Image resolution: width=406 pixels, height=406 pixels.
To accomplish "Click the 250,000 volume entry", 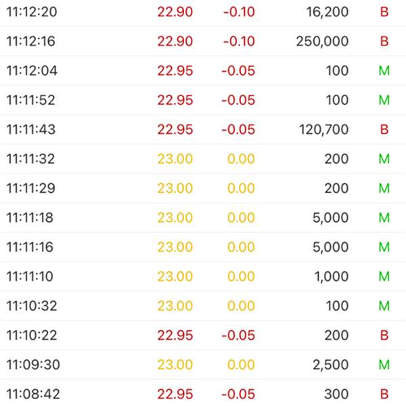I will click(322, 41).
